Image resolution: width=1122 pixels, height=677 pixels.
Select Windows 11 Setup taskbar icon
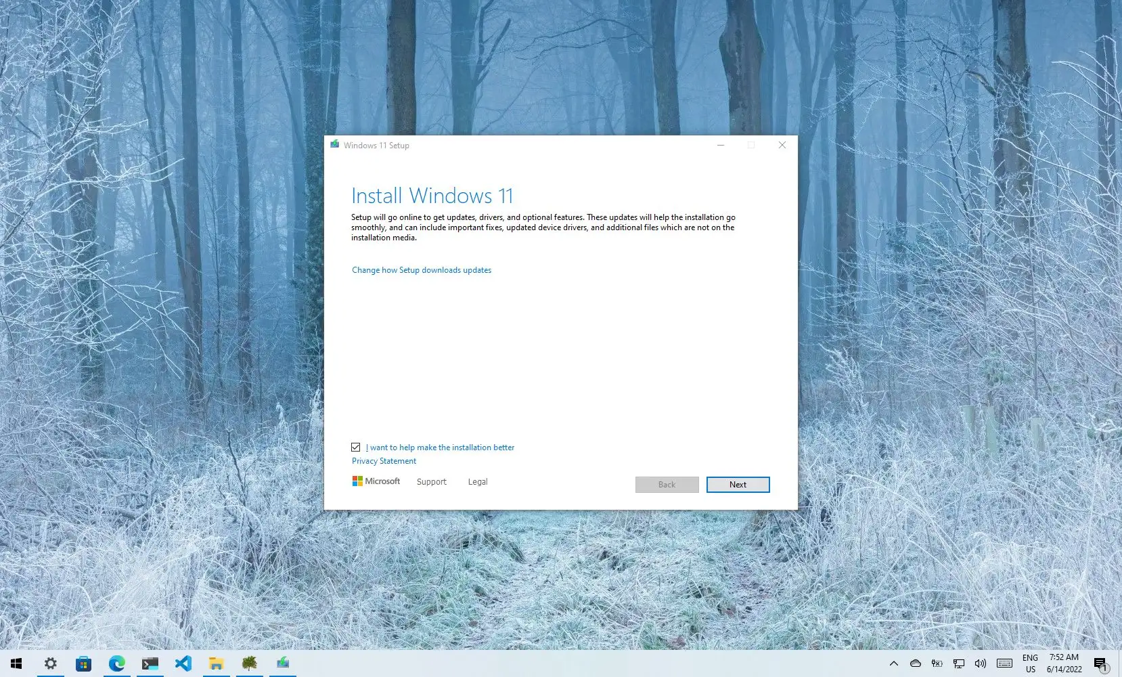(x=283, y=663)
